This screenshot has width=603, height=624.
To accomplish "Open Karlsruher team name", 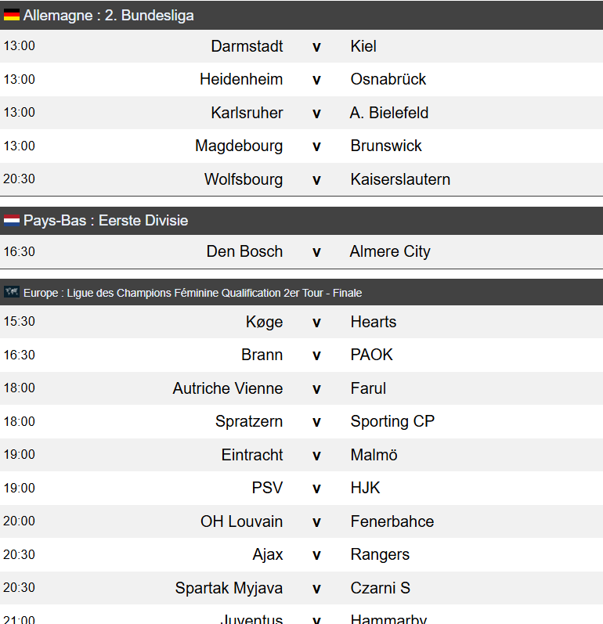I will point(247,113).
